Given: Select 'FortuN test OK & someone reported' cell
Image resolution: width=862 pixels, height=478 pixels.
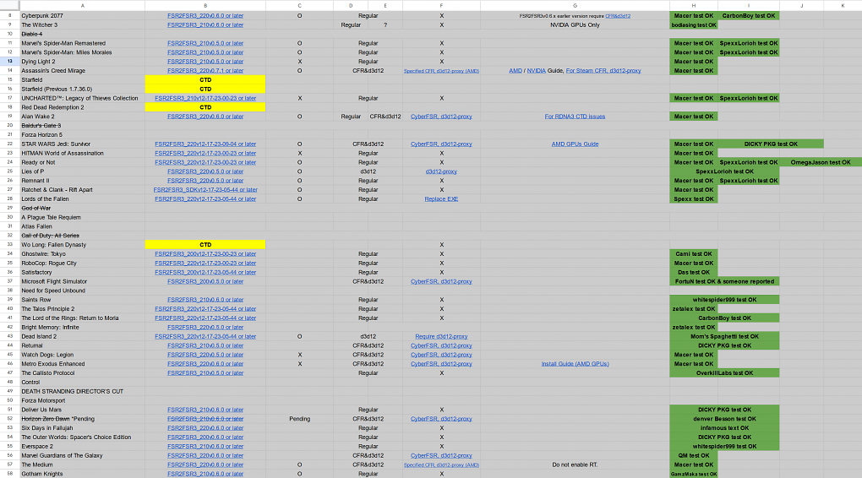Looking at the screenshot, I should click(x=724, y=281).
